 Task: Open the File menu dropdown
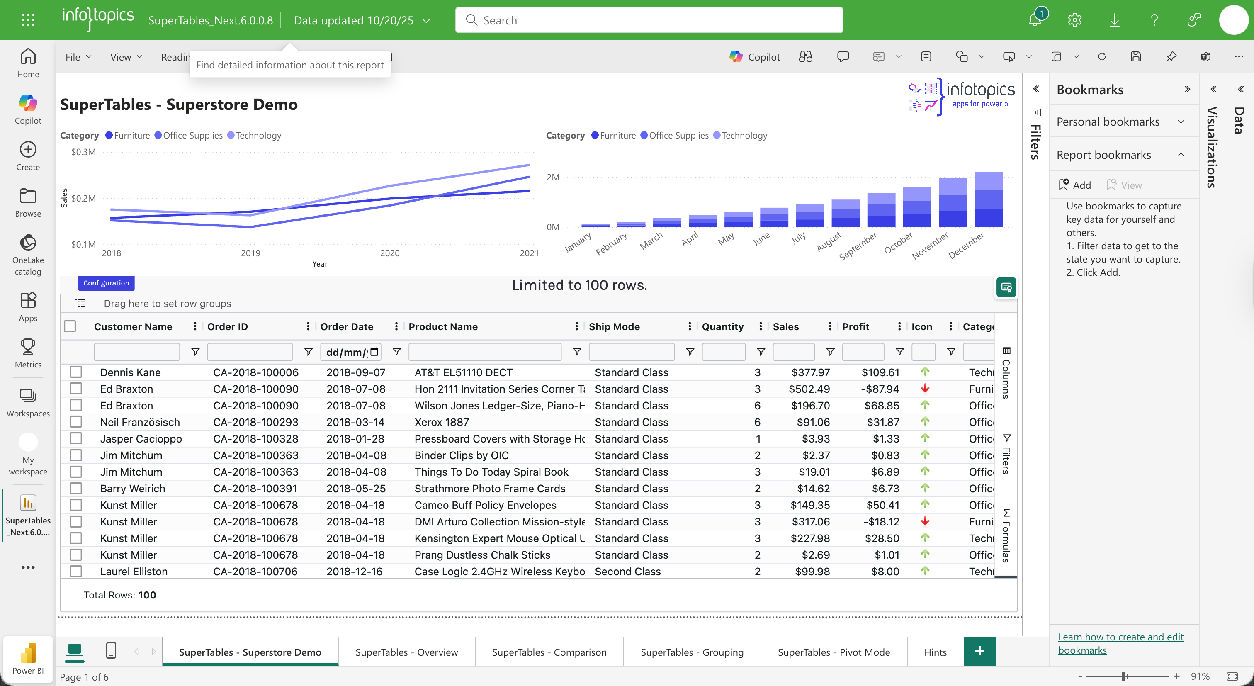[78, 57]
